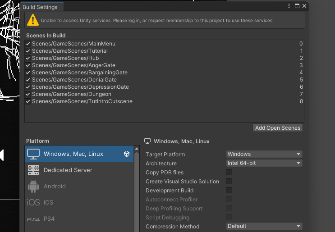Viewport: 335px width, 232px height.
Task: Uncheck the Dungeon scene checkbox
Action: 28,94
